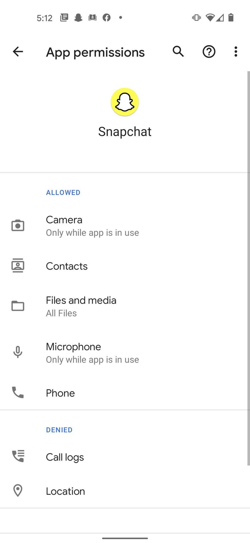Open search for app permissions
250x543 pixels.
point(178,52)
